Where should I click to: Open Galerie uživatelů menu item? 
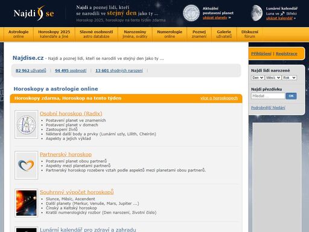[224, 34]
